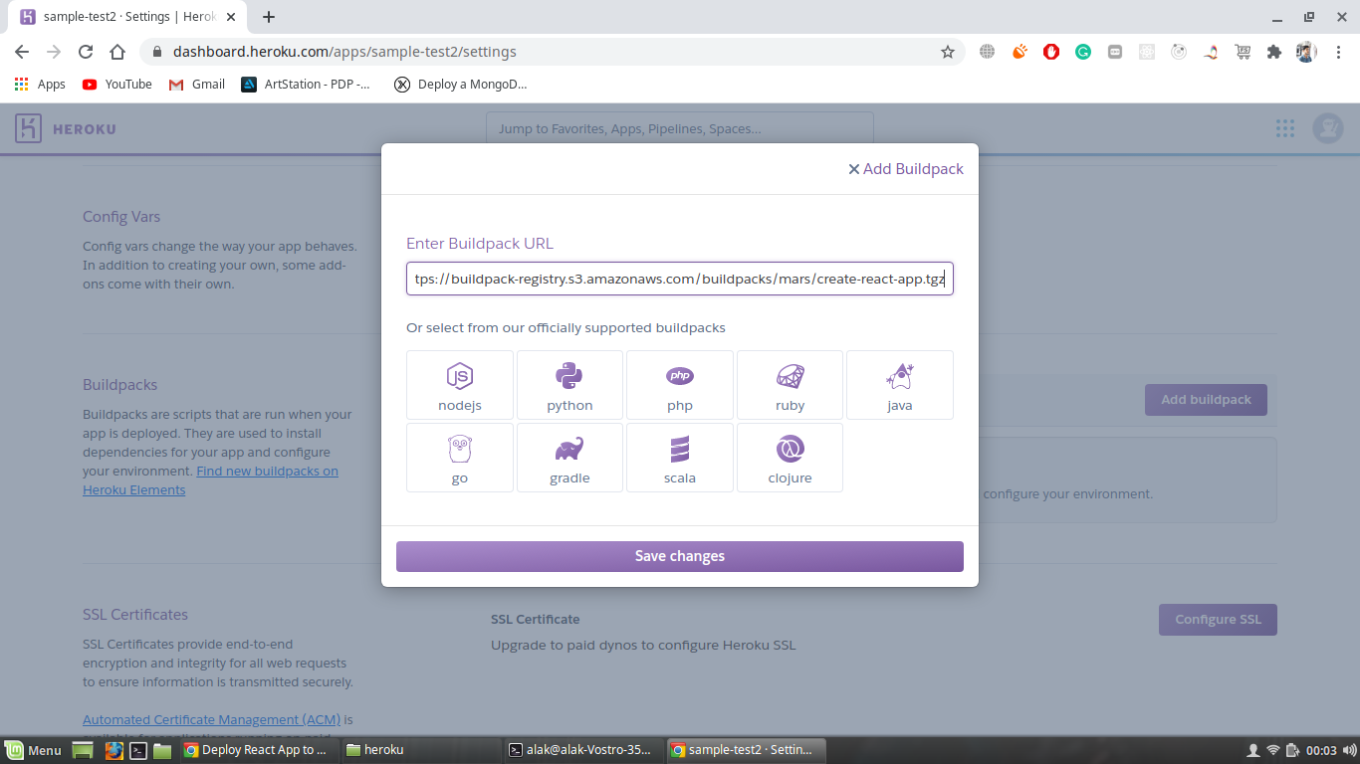The width and height of the screenshot is (1360, 764).
Task: Open the clock showing 00:03
Action: (1321, 750)
